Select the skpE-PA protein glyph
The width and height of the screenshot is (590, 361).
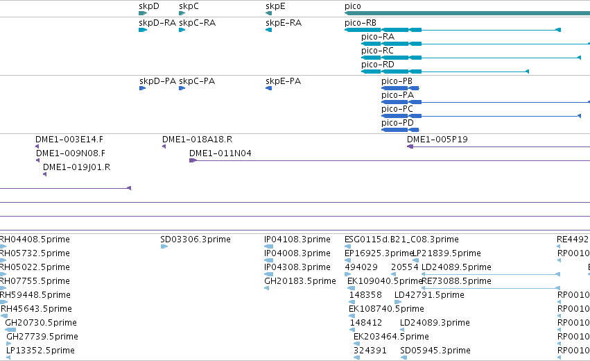click(x=269, y=88)
